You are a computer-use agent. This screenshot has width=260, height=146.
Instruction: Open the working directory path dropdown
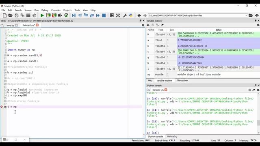246,15
